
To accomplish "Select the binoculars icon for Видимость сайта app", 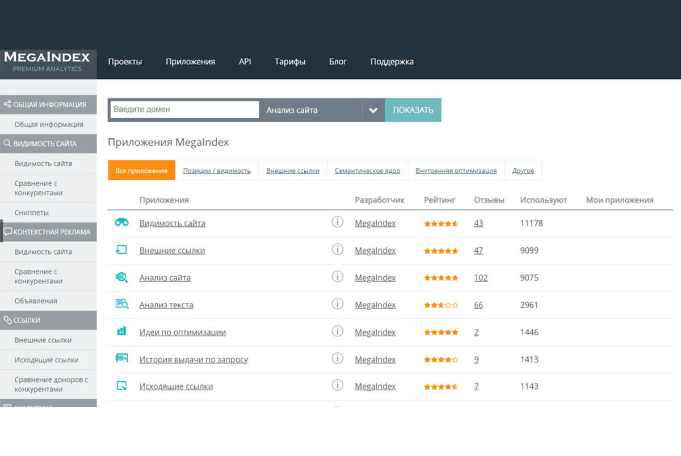I will tap(121, 222).
